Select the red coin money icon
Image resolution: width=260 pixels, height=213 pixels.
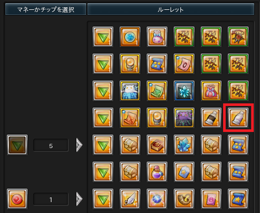coord(17,199)
